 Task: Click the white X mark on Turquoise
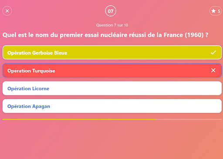213,70
